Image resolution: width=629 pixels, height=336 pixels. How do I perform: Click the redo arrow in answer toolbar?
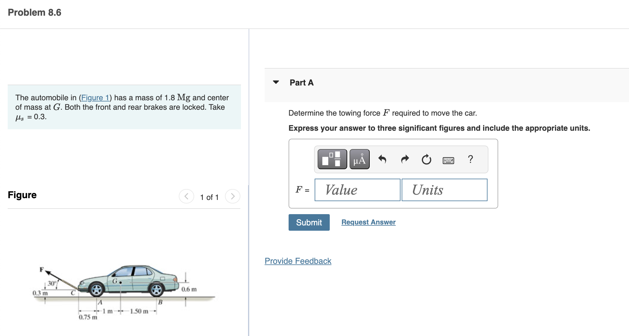click(x=404, y=159)
